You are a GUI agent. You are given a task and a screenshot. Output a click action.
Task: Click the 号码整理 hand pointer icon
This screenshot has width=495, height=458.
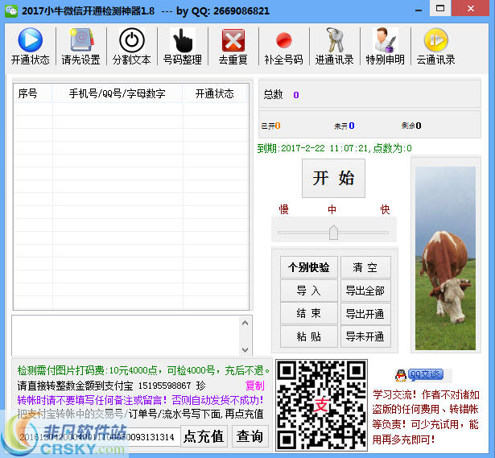[183, 39]
